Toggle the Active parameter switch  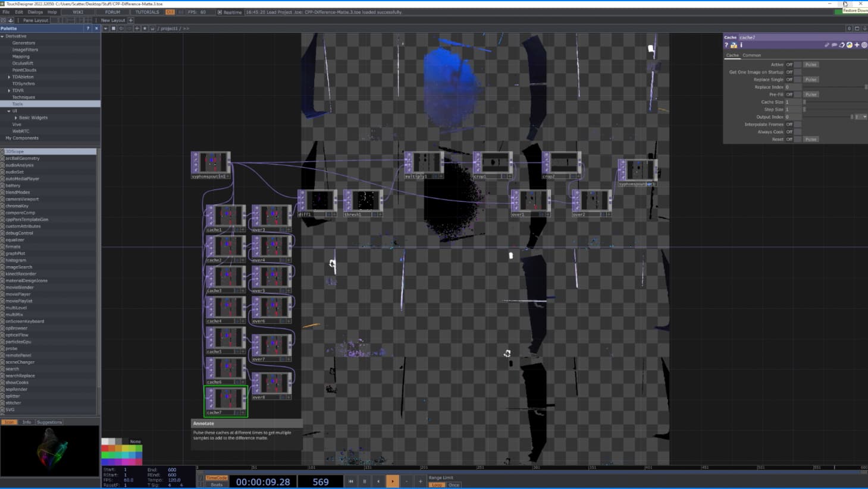[x=798, y=65]
